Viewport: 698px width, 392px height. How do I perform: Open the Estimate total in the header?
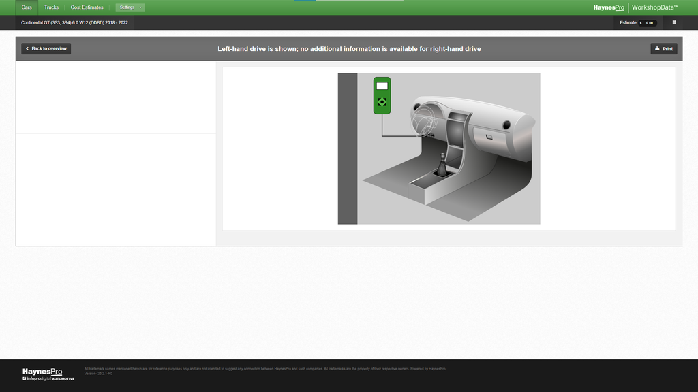click(x=638, y=22)
